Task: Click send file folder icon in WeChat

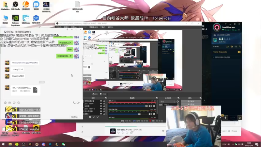Action: (x=10, y=103)
